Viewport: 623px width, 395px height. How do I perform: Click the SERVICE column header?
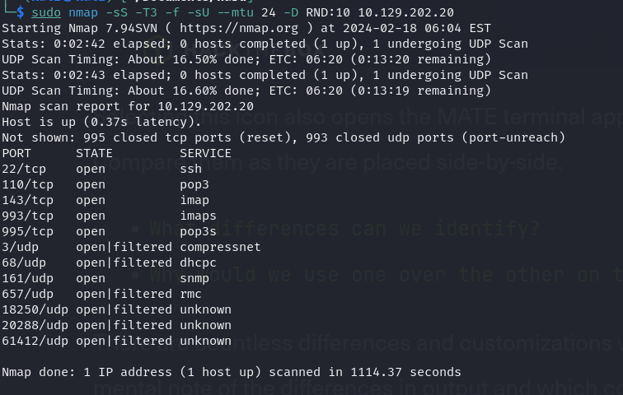tap(206, 153)
